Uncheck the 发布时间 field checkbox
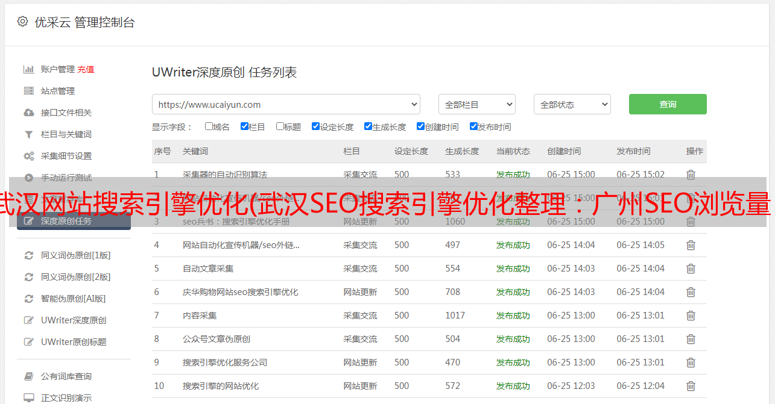This screenshot has width=775, height=404. 473,126
